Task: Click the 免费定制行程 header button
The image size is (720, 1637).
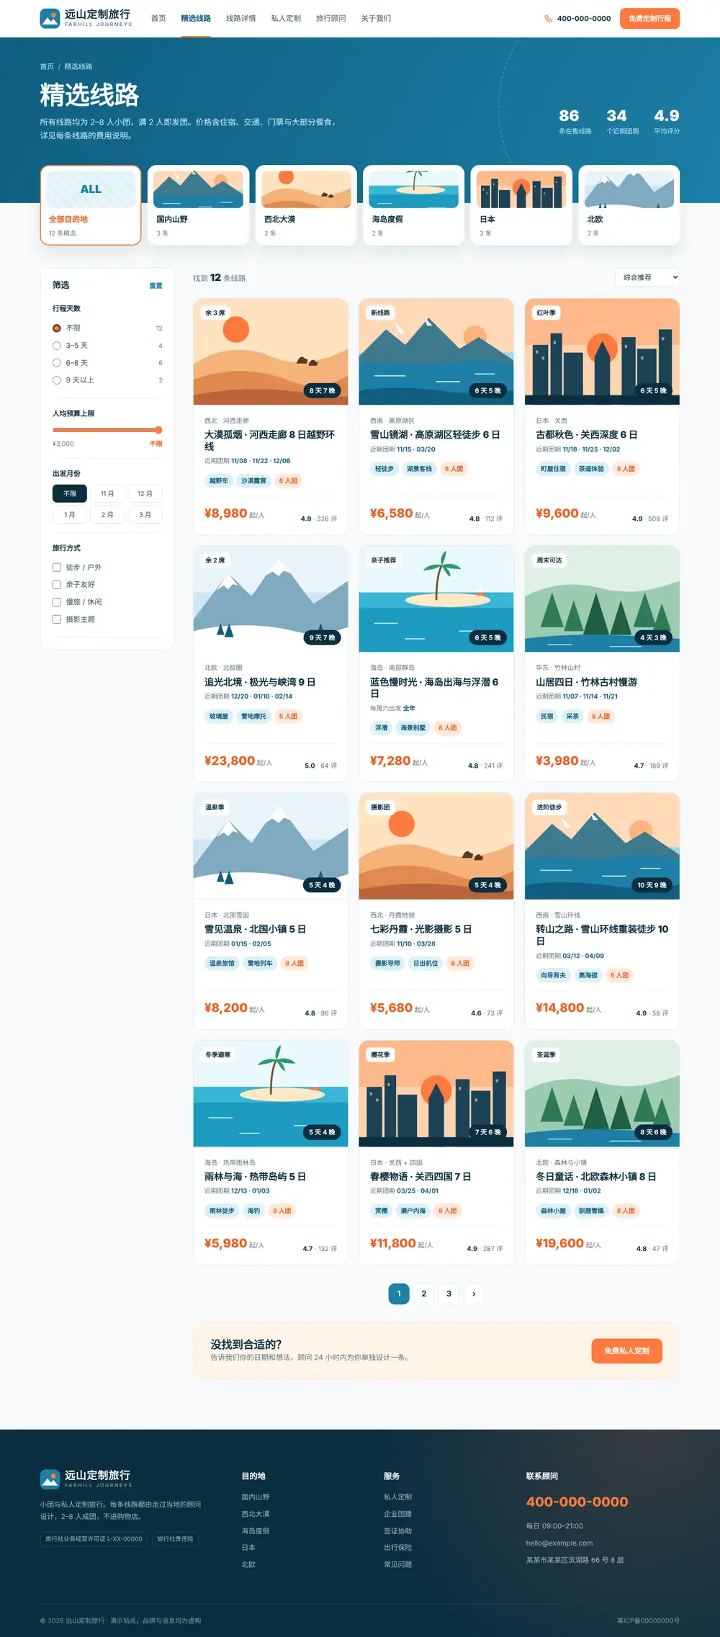Action: click(x=649, y=19)
